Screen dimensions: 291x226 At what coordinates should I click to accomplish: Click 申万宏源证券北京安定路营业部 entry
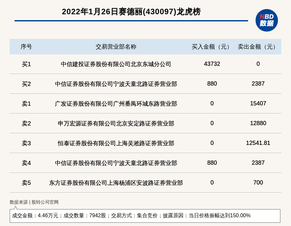pos(116,124)
